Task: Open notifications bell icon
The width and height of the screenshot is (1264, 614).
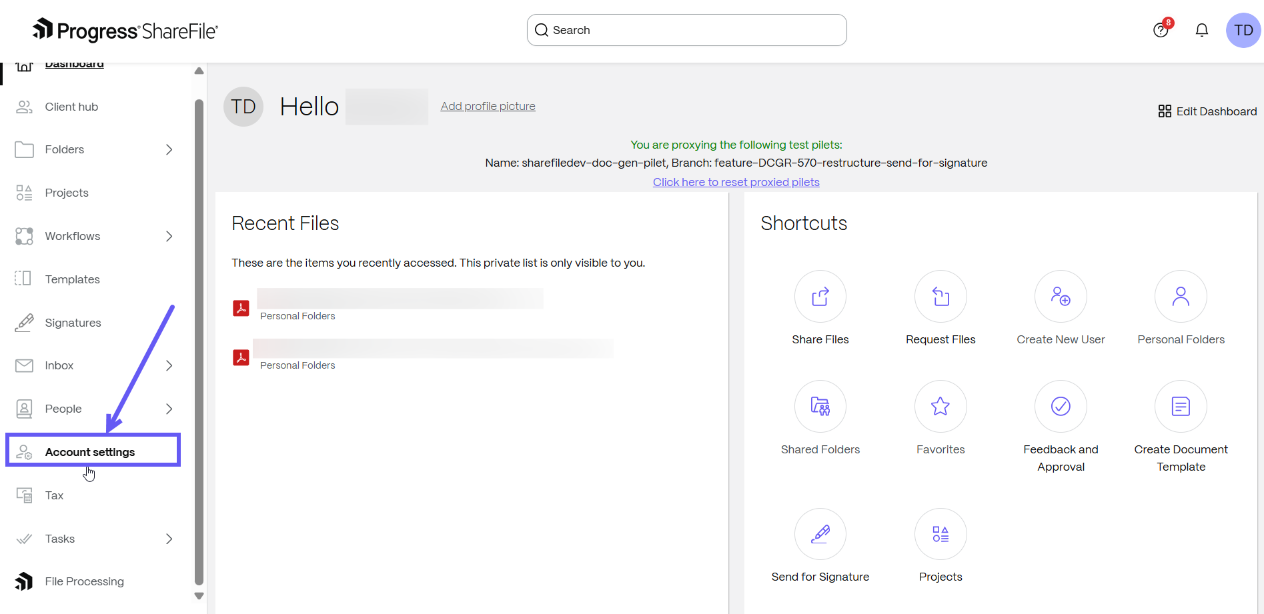Action: (x=1201, y=30)
